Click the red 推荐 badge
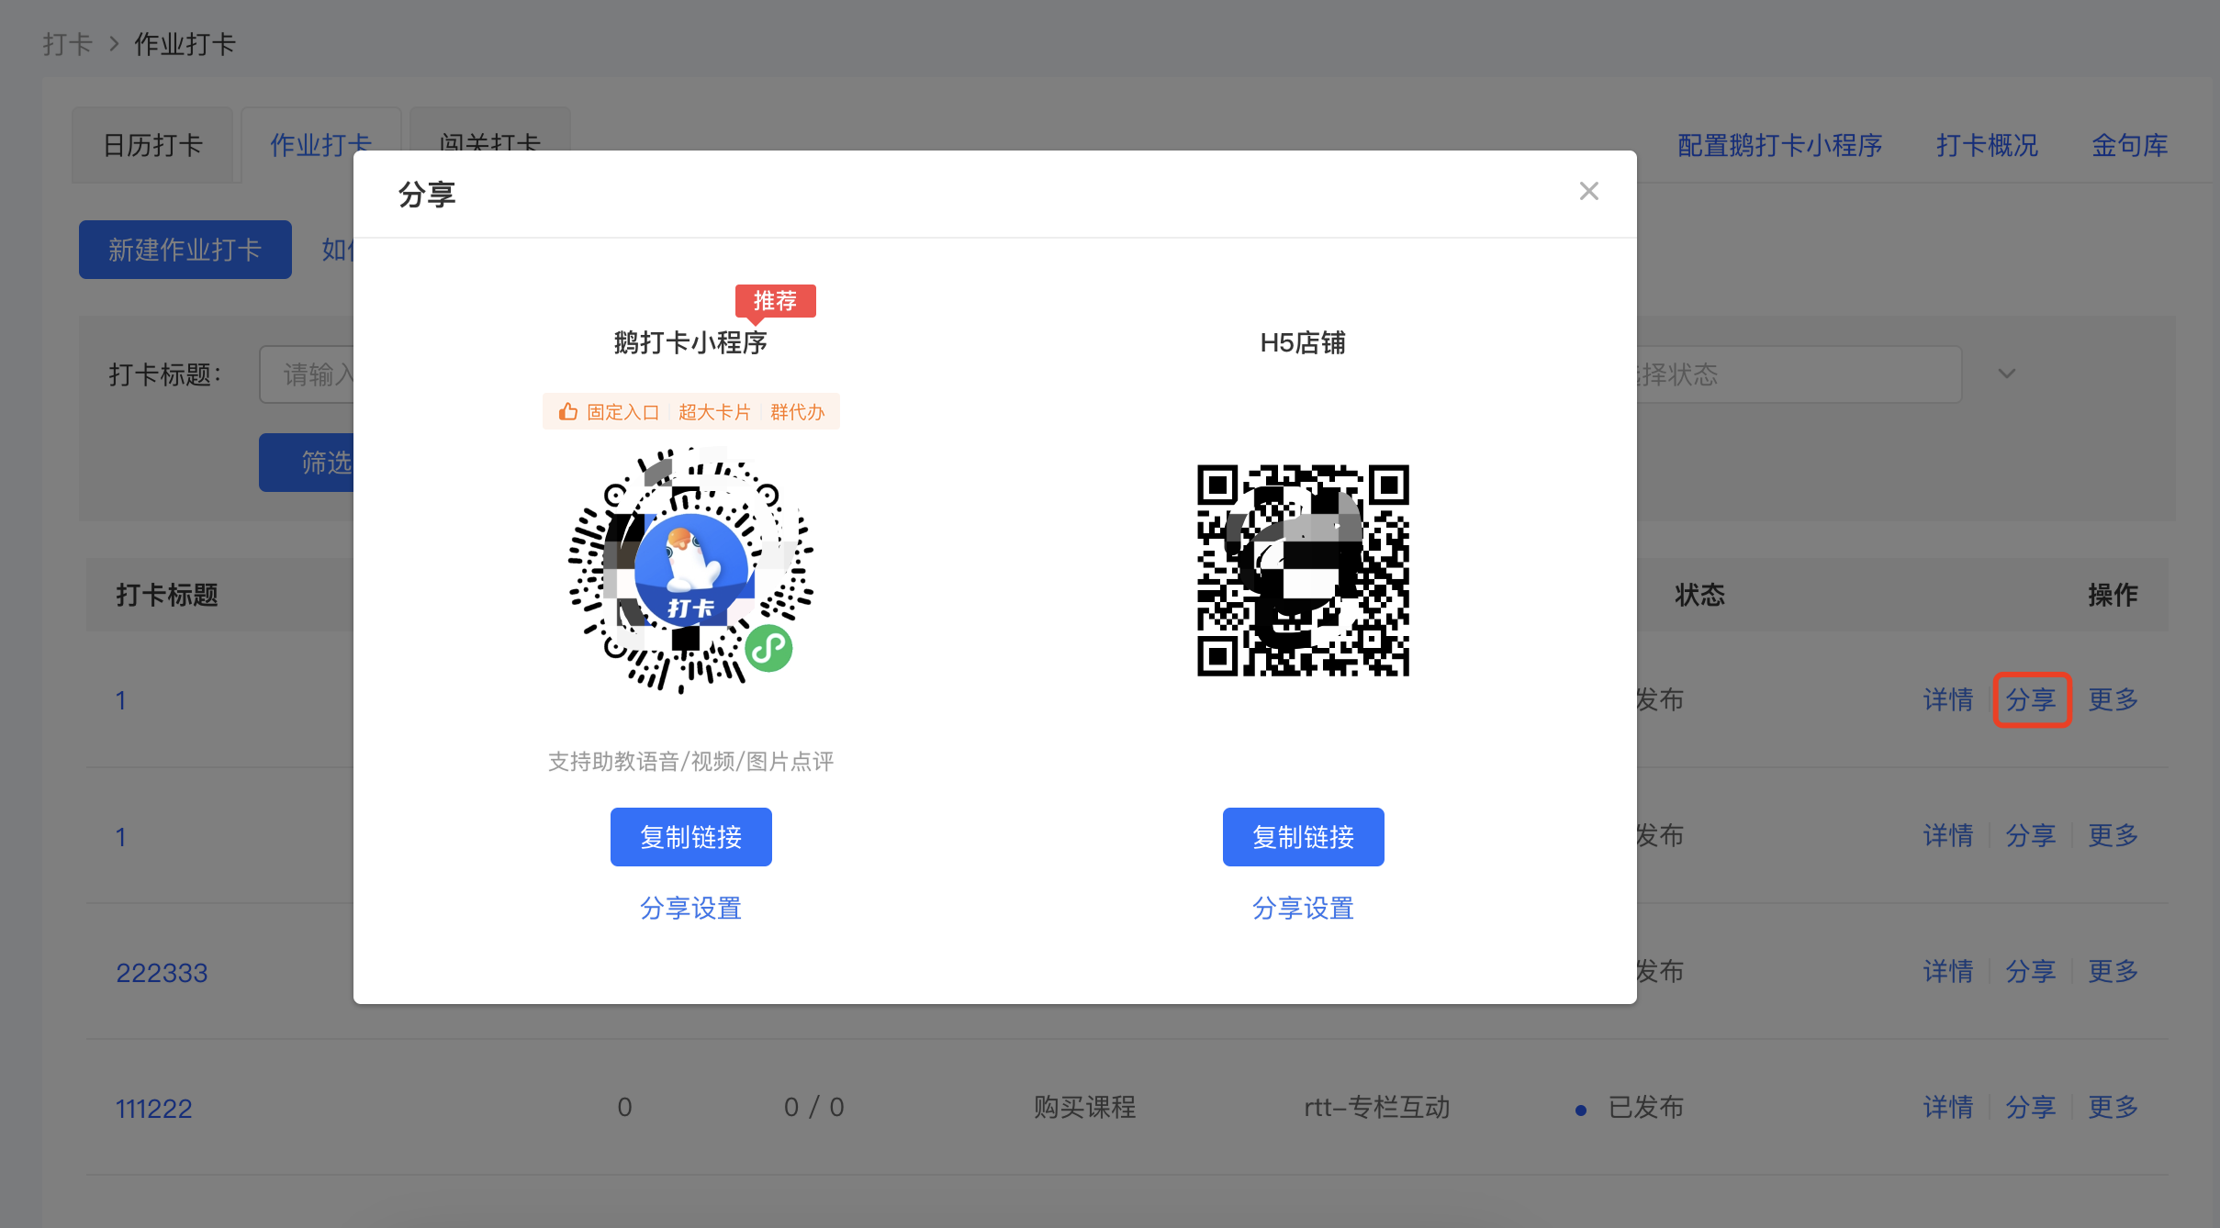The width and height of the screenshot is (2220, 1228). click(x=775, y=301)
